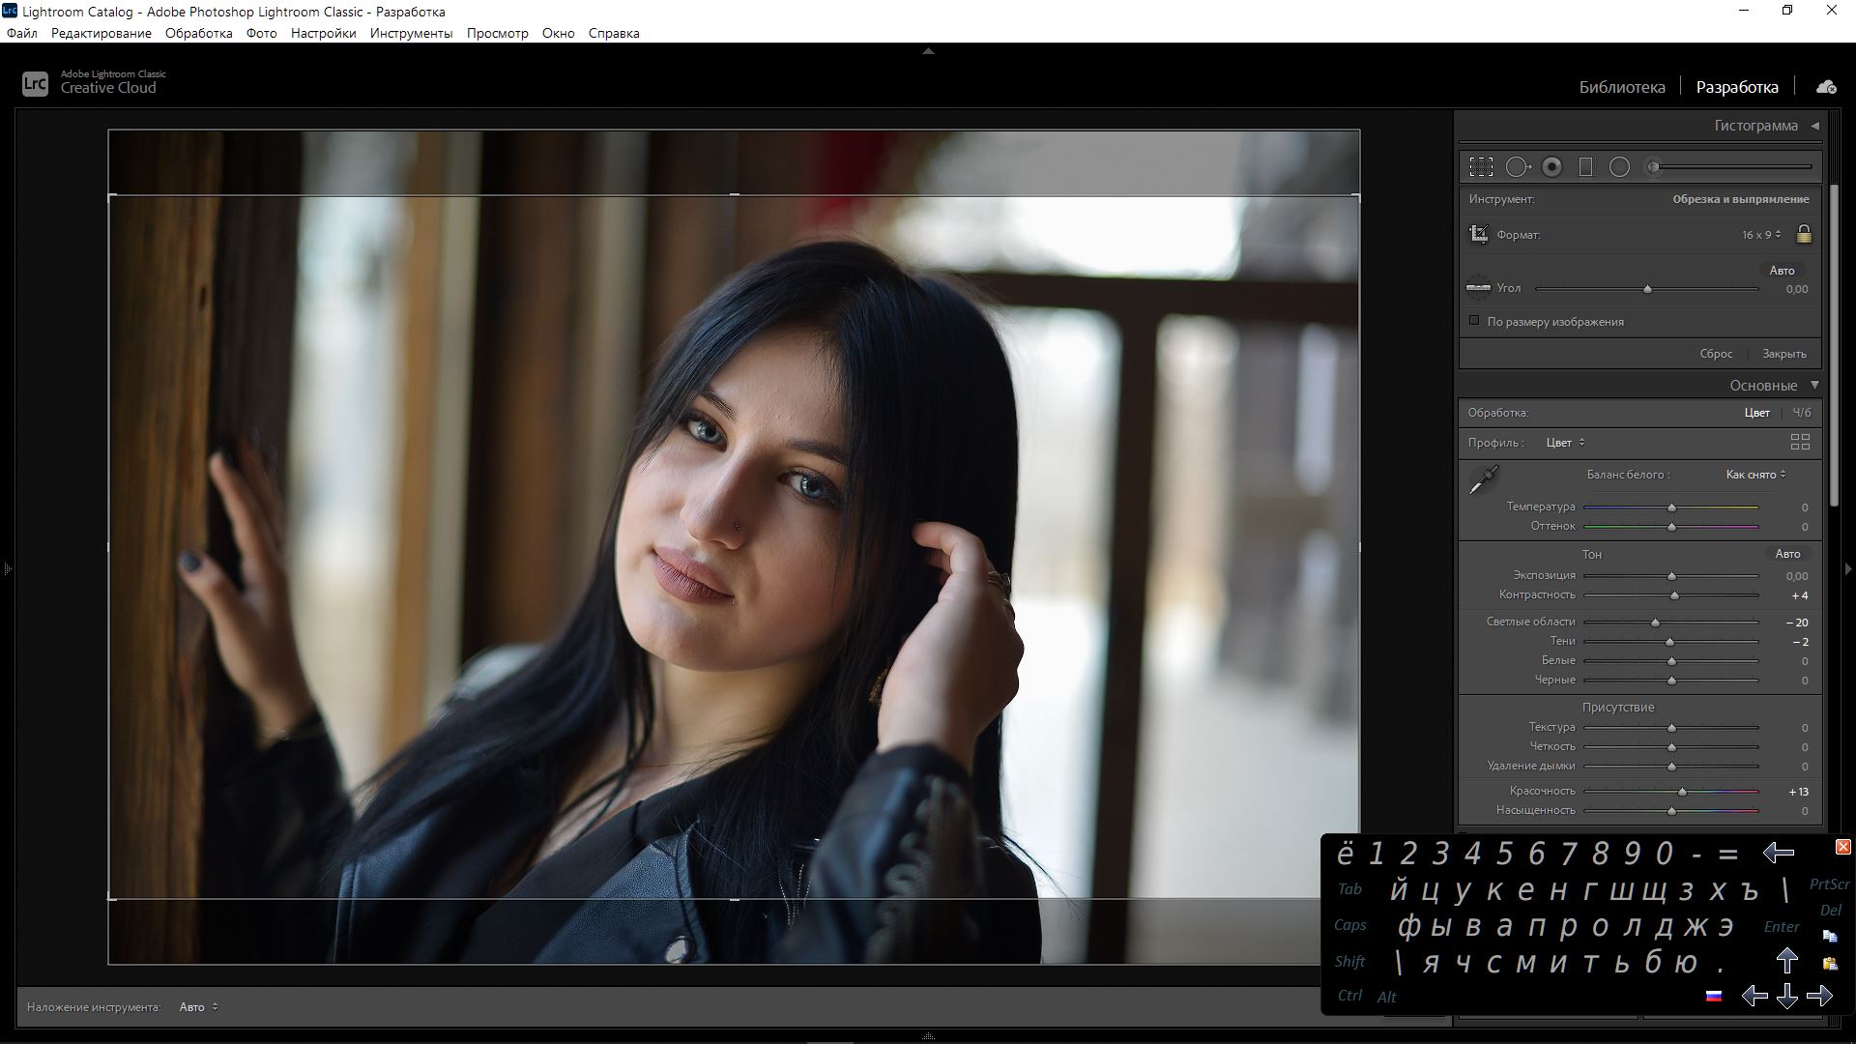The width and height of the screenshot is (1856, 1044).
Task: Collapse the Основные panel
Action: pos(1814,385)
